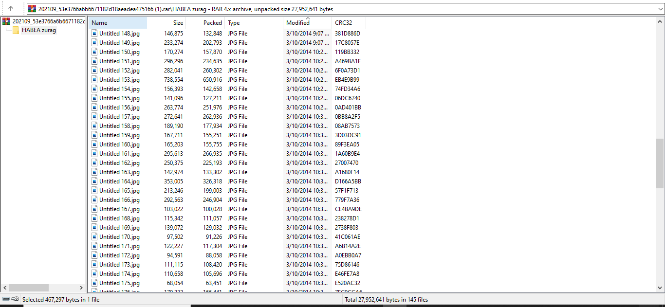Click the key password icon in the status bar
Screen dimensions: 665x307
16,299
